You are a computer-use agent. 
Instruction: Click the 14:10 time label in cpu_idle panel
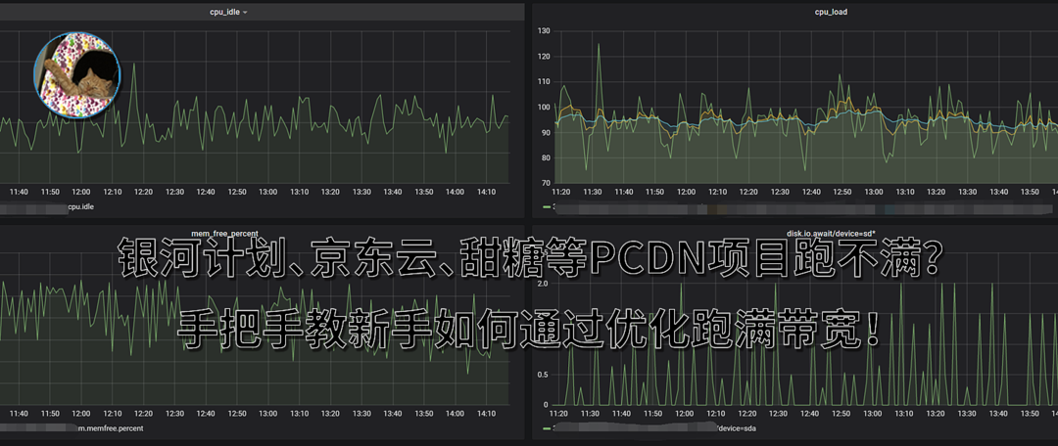[x=486, y=192]
